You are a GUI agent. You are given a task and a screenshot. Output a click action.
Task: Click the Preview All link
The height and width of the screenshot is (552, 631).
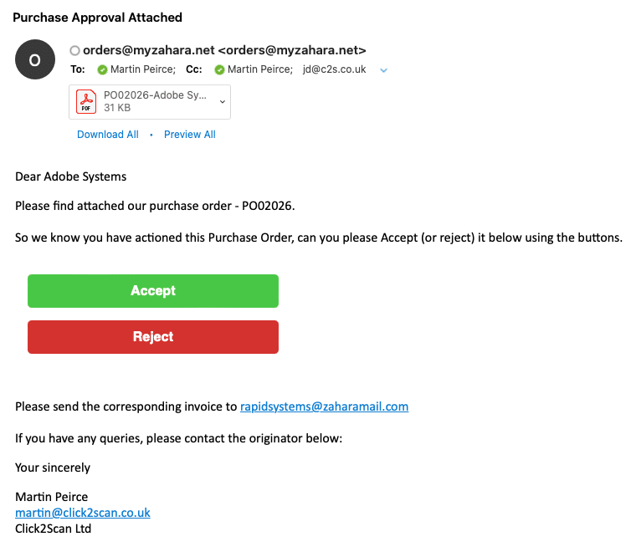point(189,135)
